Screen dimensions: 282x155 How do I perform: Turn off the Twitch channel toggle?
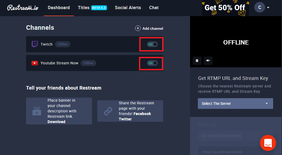(x=152, y=44)
